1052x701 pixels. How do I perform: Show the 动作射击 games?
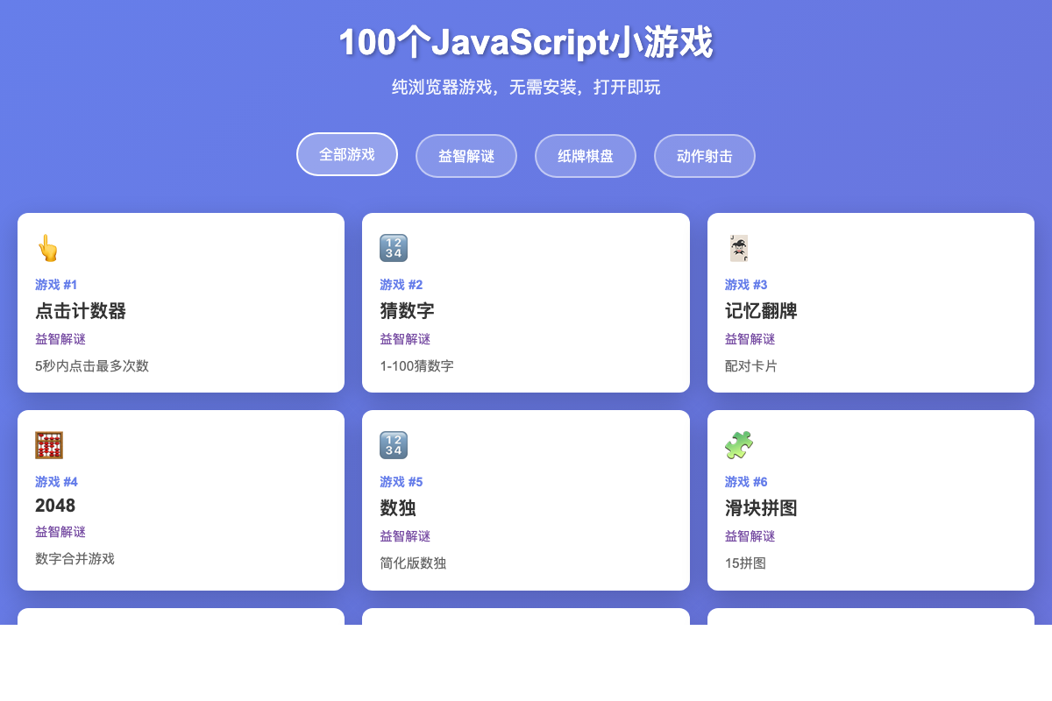[705, 156]
